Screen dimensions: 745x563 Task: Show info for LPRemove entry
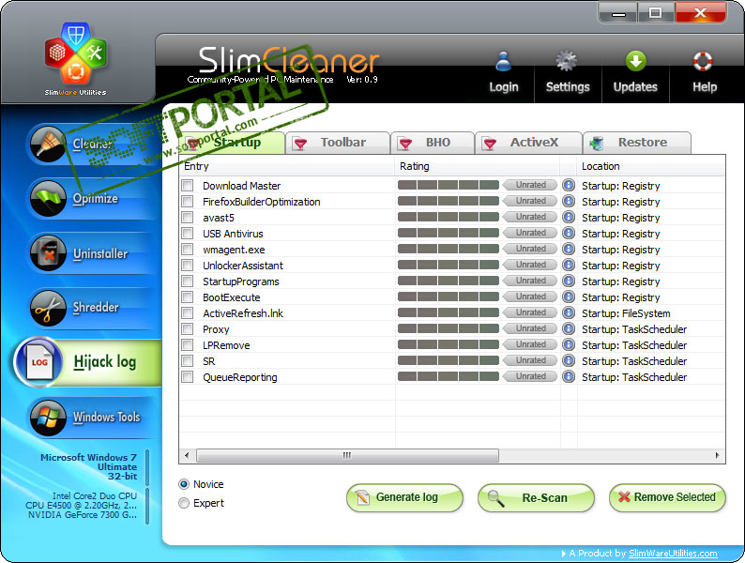(569, 344)
